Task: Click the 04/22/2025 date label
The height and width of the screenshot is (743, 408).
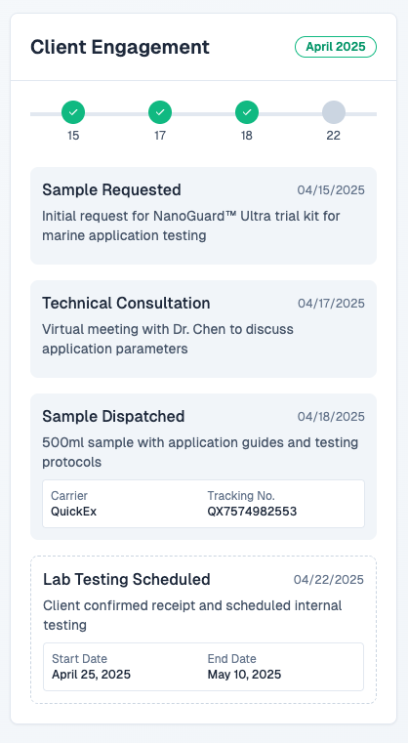Action: (x=328, y=580)
